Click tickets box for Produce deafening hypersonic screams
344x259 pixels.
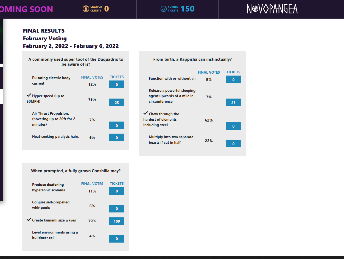[x=117, y=191]
